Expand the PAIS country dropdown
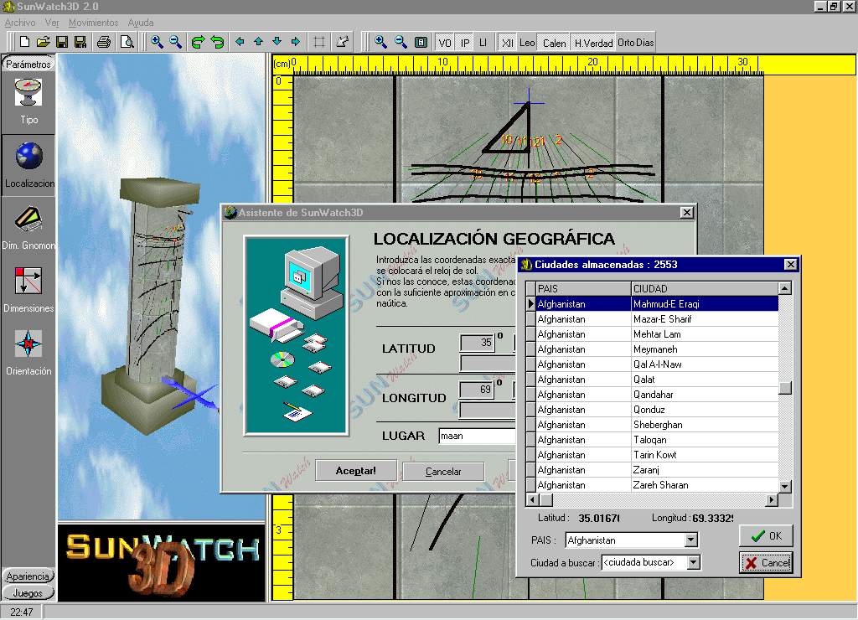 690,541
